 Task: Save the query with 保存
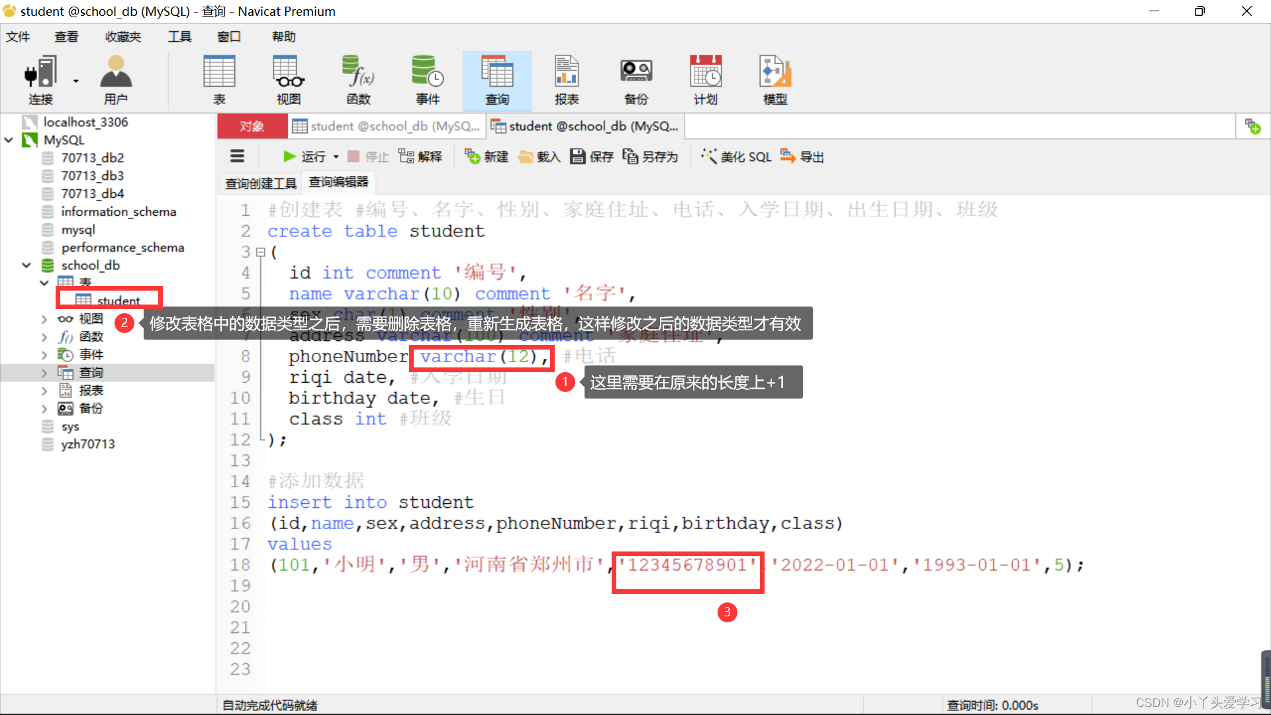[x=592, y=156]
